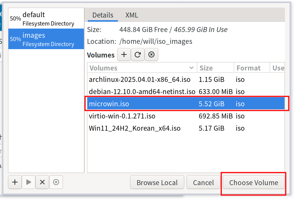Viewport: 296px width, 200px height.
Task: Select archlinux-2025.04.01-x86_64.iso volume
Action: coord(139,80)
